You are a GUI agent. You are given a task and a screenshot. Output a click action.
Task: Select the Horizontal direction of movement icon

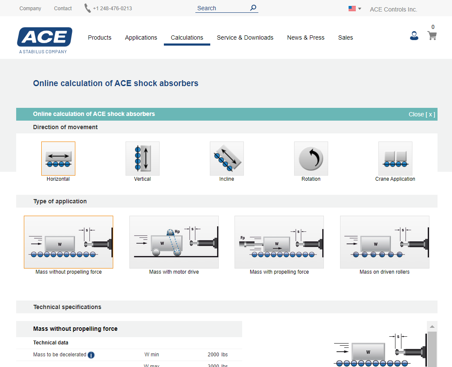pyautogui.click(x=58, y=159)
